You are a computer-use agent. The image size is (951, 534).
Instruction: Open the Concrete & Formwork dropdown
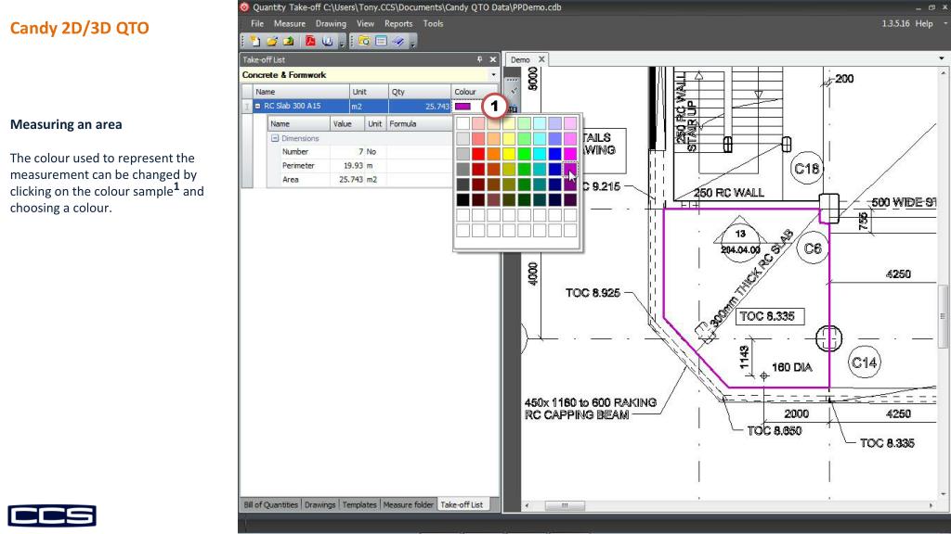point(493,75)
